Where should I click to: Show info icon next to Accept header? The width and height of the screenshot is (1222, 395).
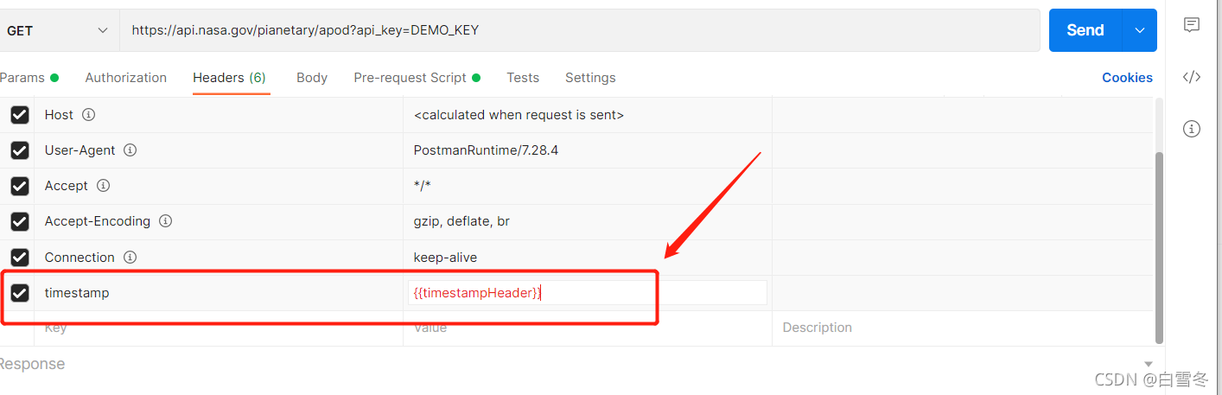click(x=103, y=185)
